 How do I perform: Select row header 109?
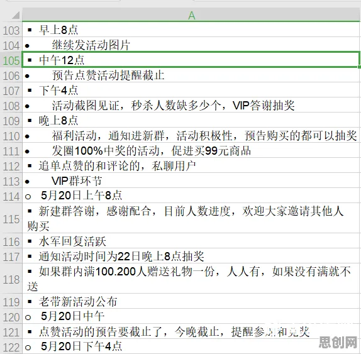click(11, 121)
